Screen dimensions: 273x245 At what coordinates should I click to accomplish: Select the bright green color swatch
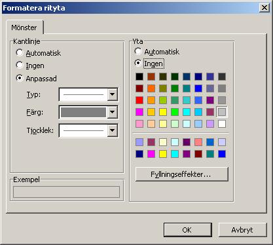(175, 112)
